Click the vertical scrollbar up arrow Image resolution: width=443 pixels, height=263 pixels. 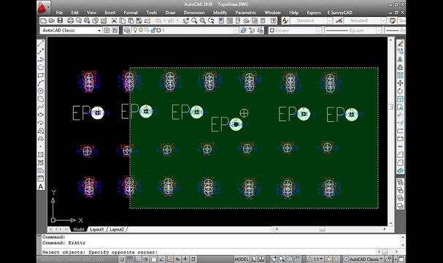[390, 40]
